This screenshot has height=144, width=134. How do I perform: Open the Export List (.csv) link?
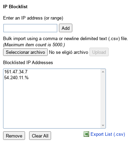(x=108, y=134)
